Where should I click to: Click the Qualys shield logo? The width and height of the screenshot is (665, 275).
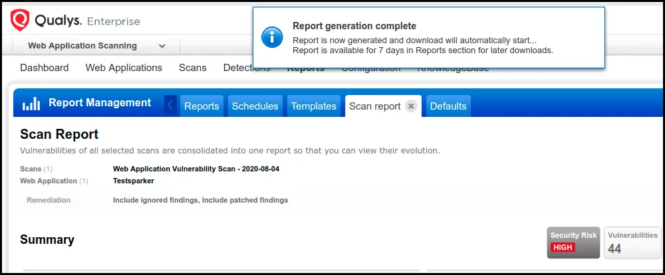[20, 20]
